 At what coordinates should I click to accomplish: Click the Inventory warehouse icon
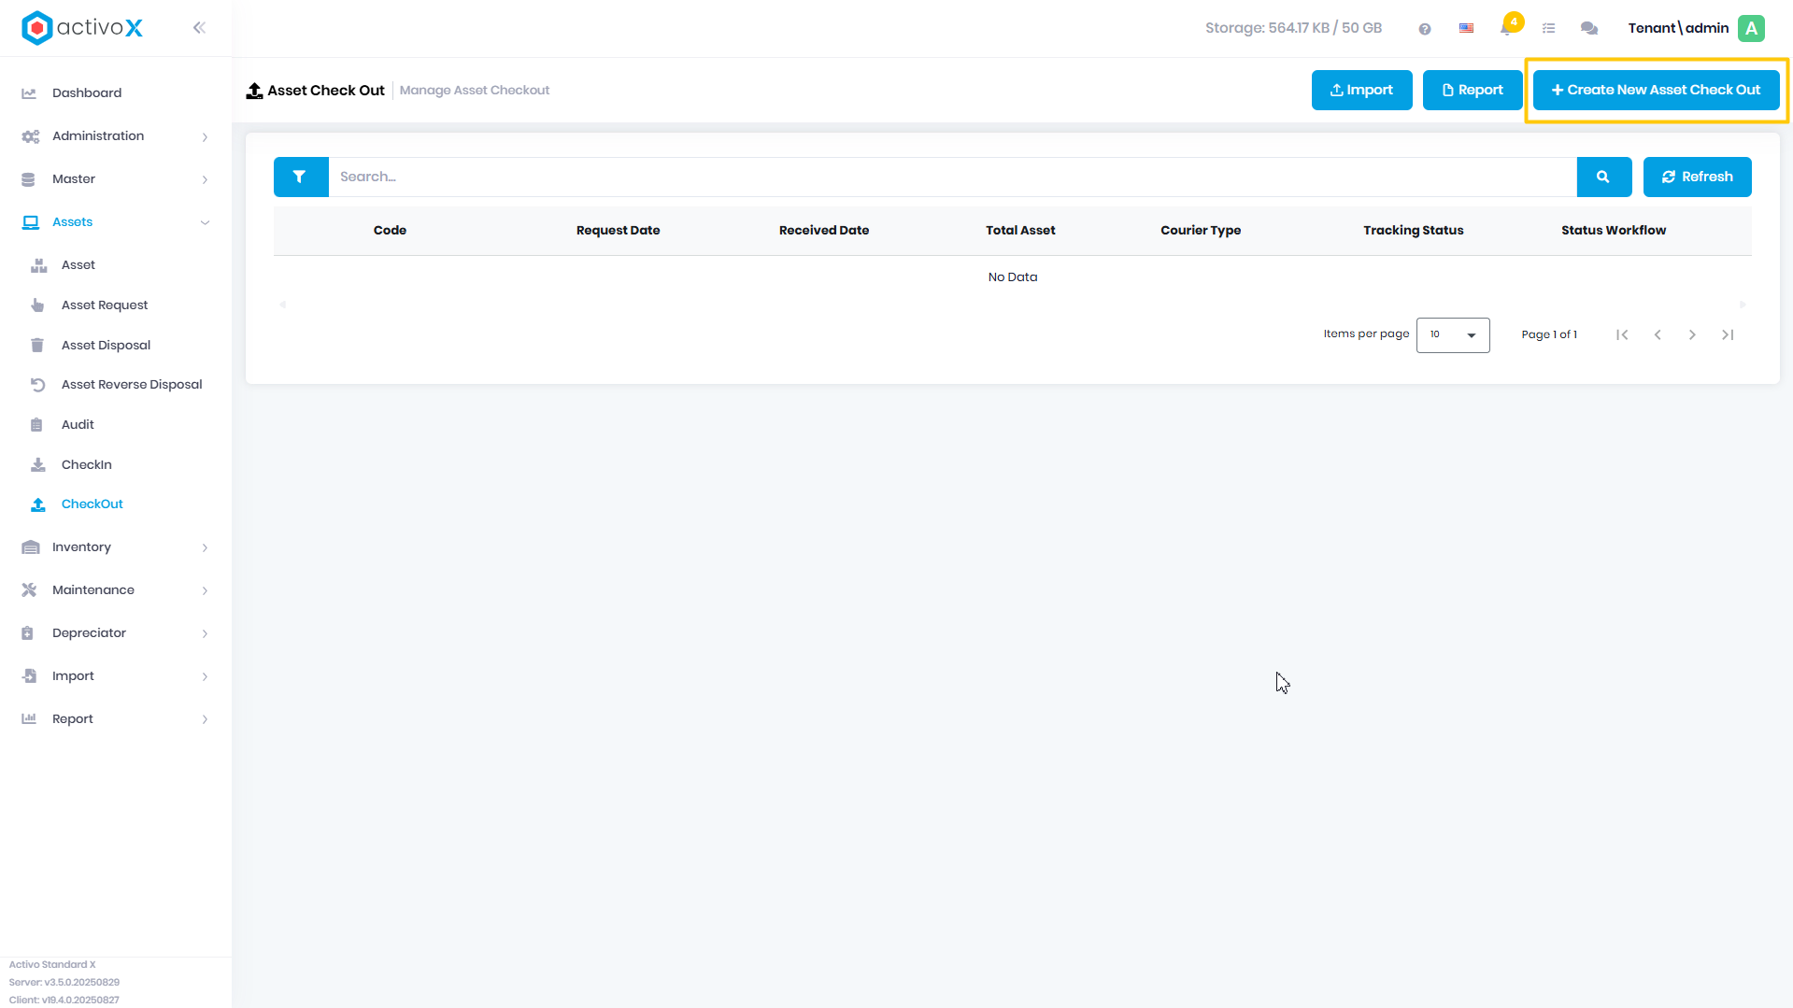click(x=31, y=547)
